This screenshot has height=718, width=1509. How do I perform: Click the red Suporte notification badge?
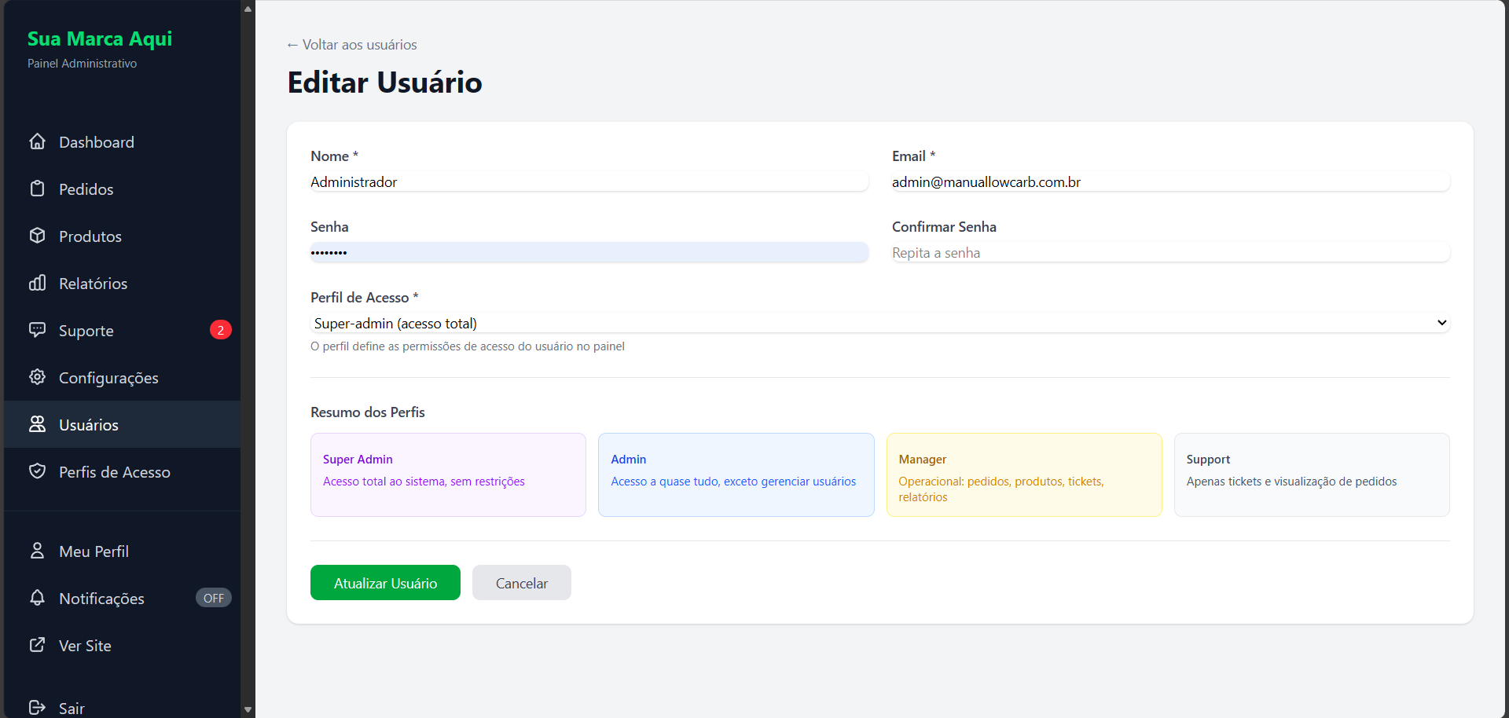(x=220, y=330)
